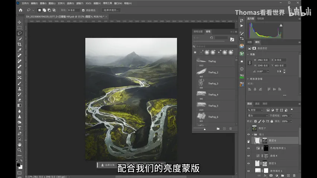
Task: Select the Rectangular Marquee tool
Action: pos(19,27)
